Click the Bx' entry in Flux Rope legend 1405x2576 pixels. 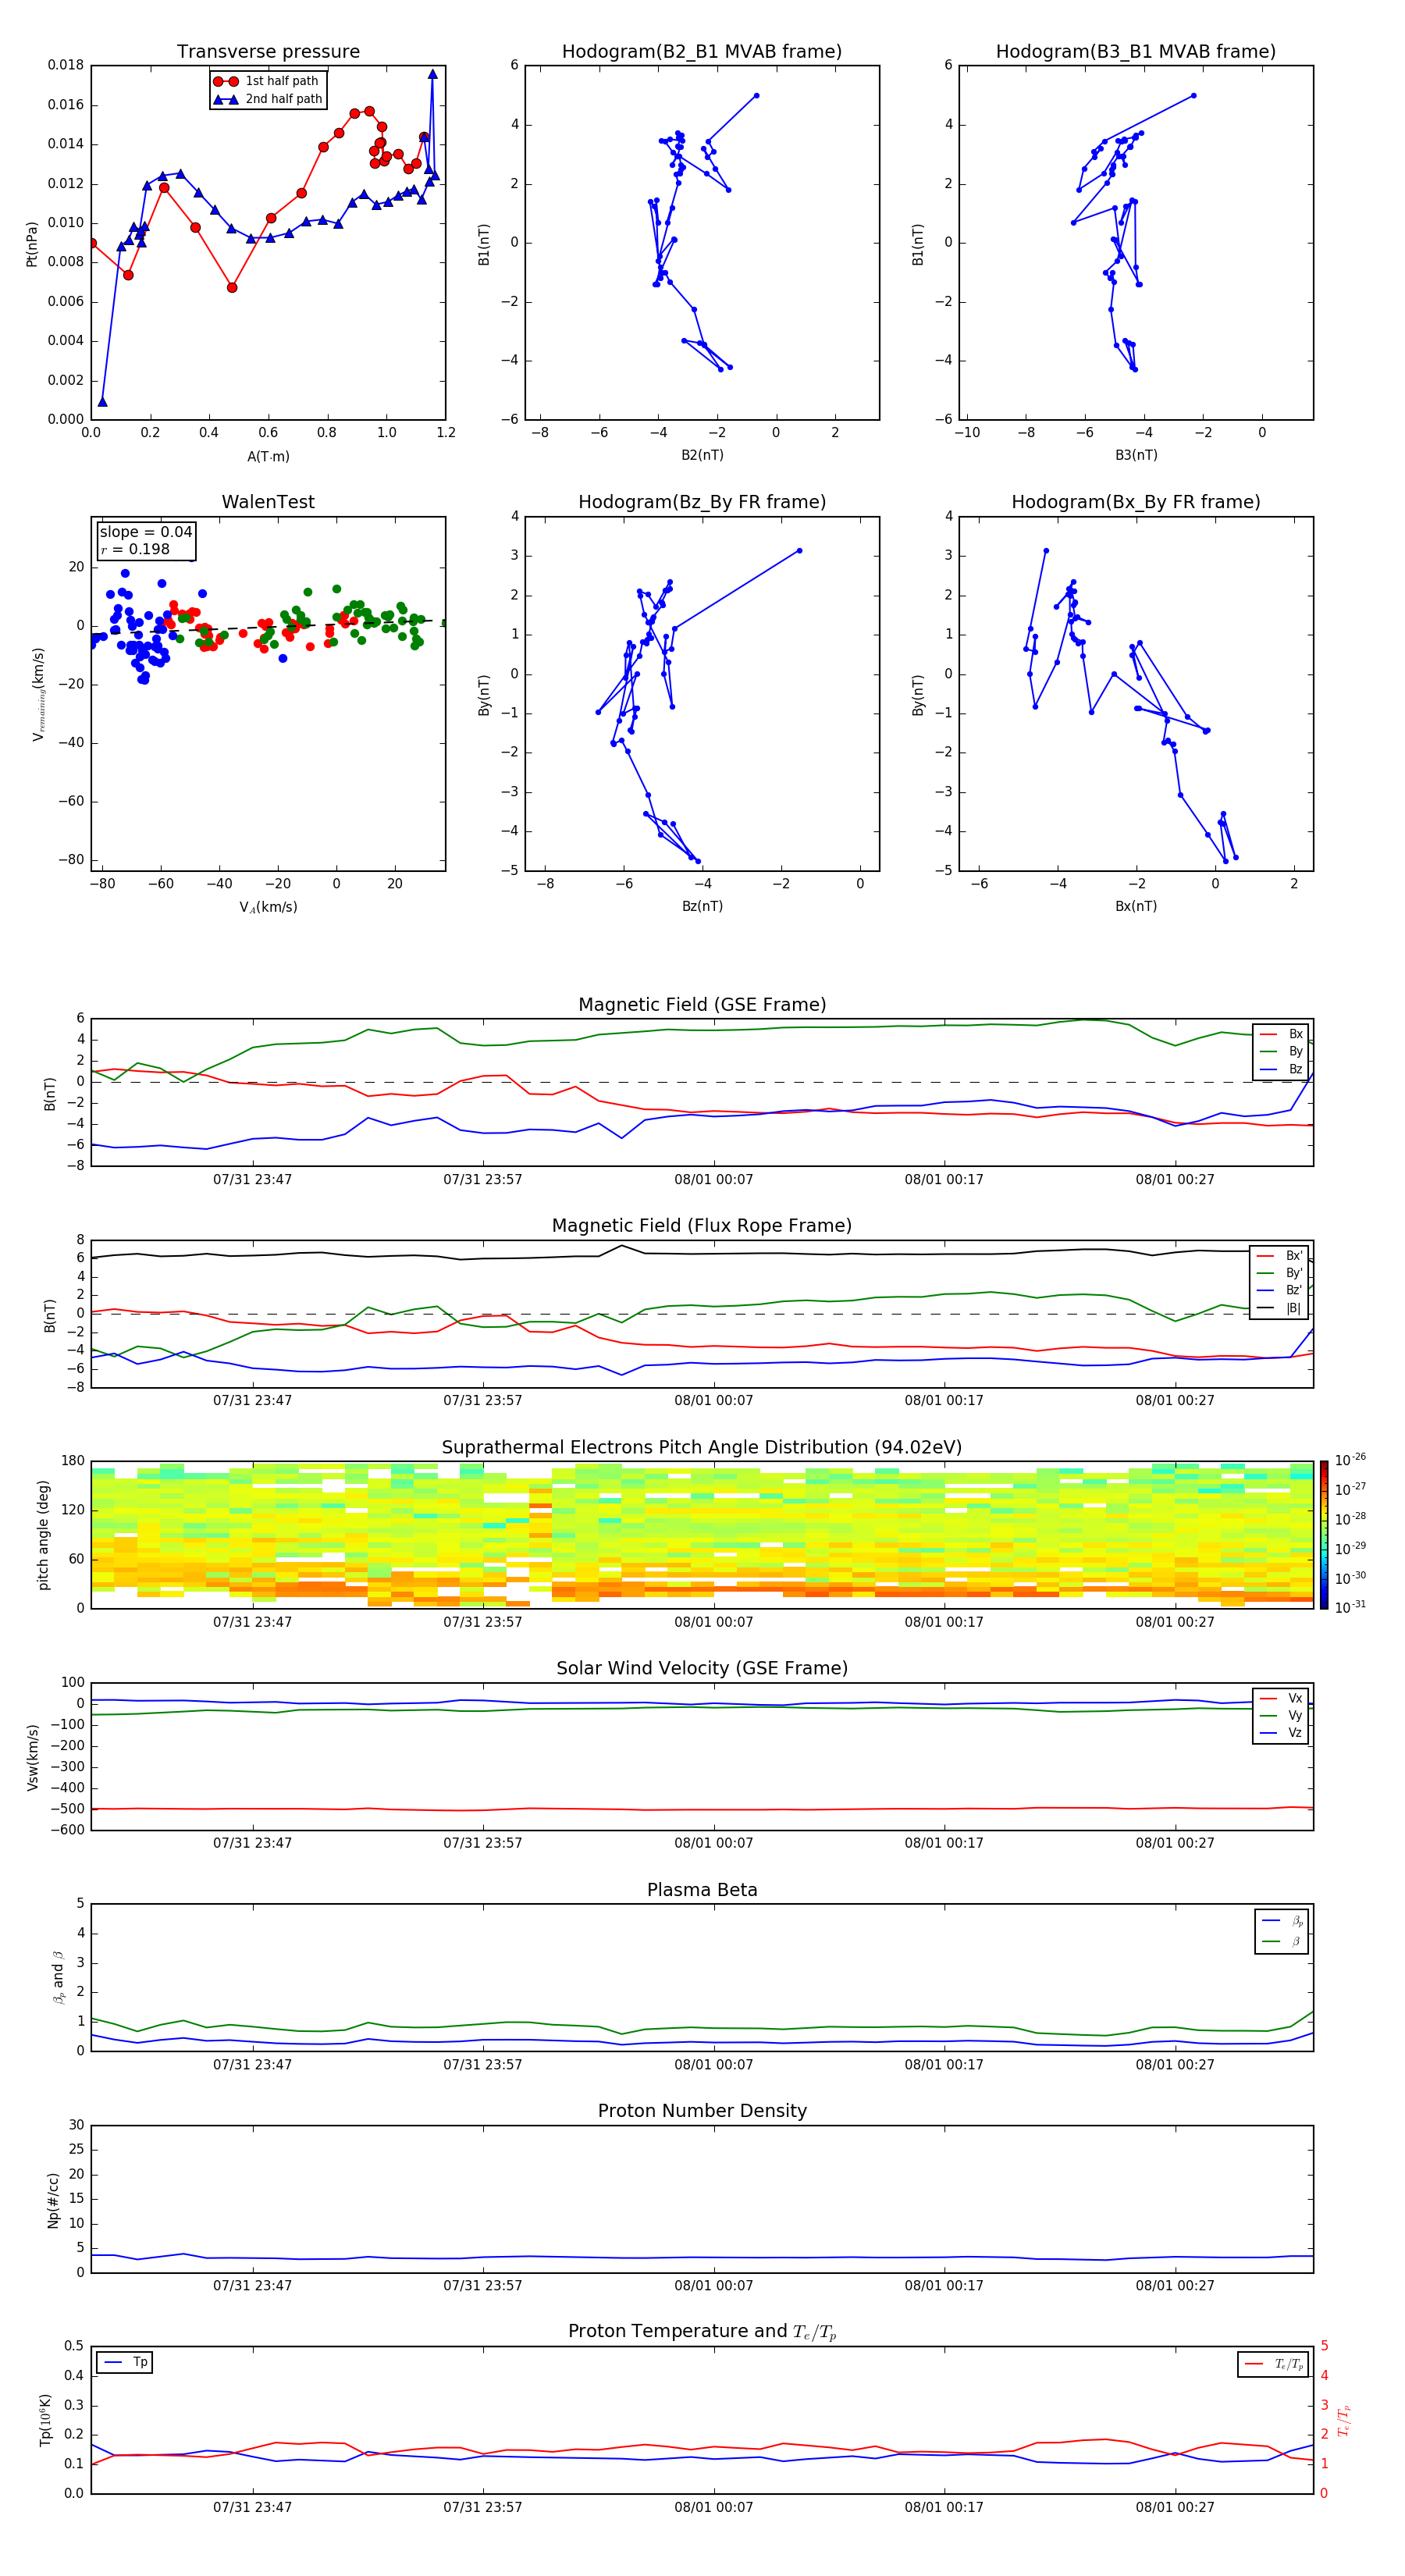(1279, 1256)
